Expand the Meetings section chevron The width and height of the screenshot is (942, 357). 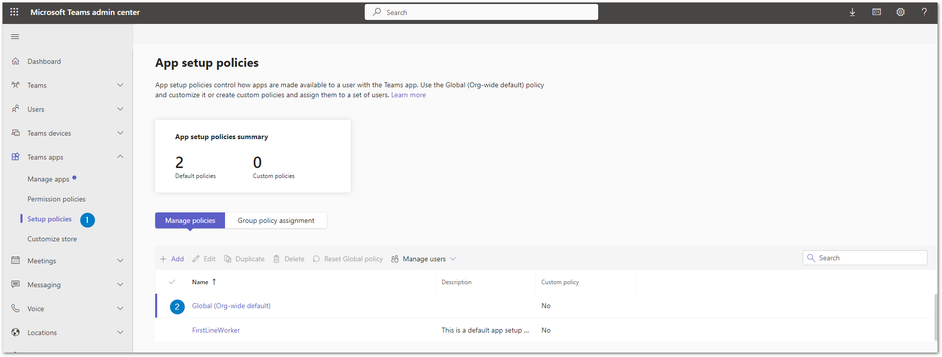[120, 261]
